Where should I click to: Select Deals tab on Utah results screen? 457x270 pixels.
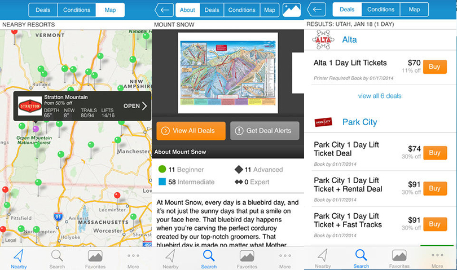click(347, 10)
